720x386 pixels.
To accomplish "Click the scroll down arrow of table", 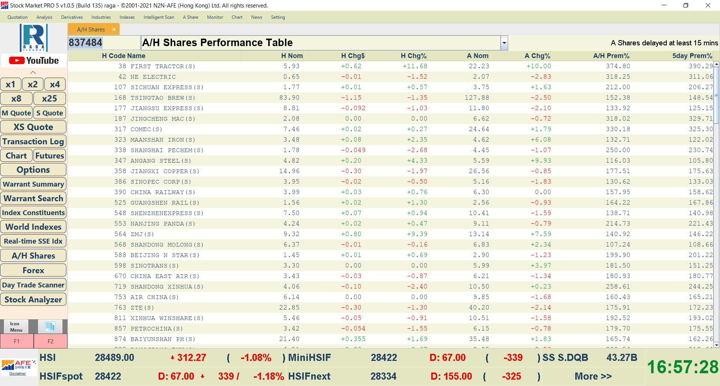I will click(x=716, y=345).
